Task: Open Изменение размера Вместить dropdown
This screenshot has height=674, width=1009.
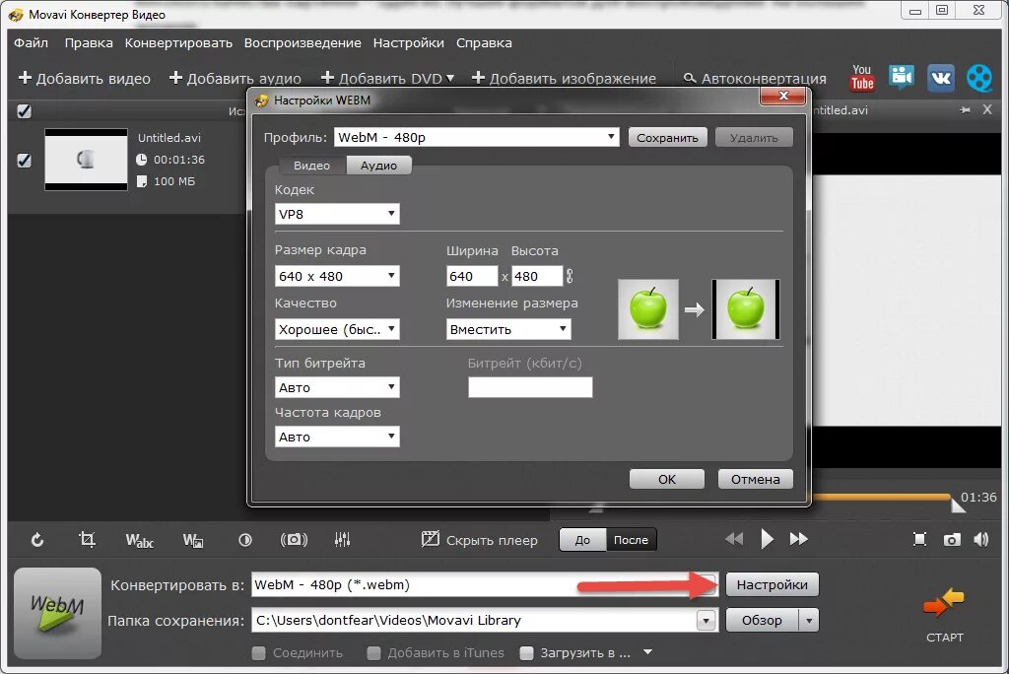Action: pyautogui.click(x=508, y=329)
